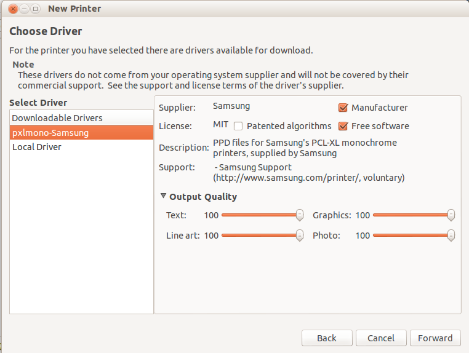This screenshot has height=353, width=469.
Task: Select Downloadable Drivers in driver list
Action: pos(57,117)
